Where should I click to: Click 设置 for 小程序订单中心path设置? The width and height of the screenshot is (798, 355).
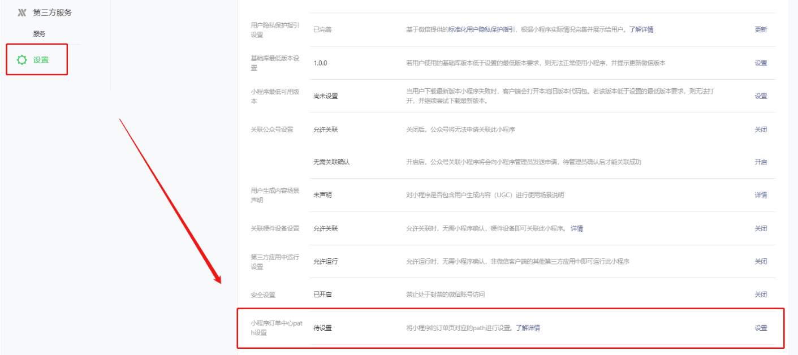761,328
